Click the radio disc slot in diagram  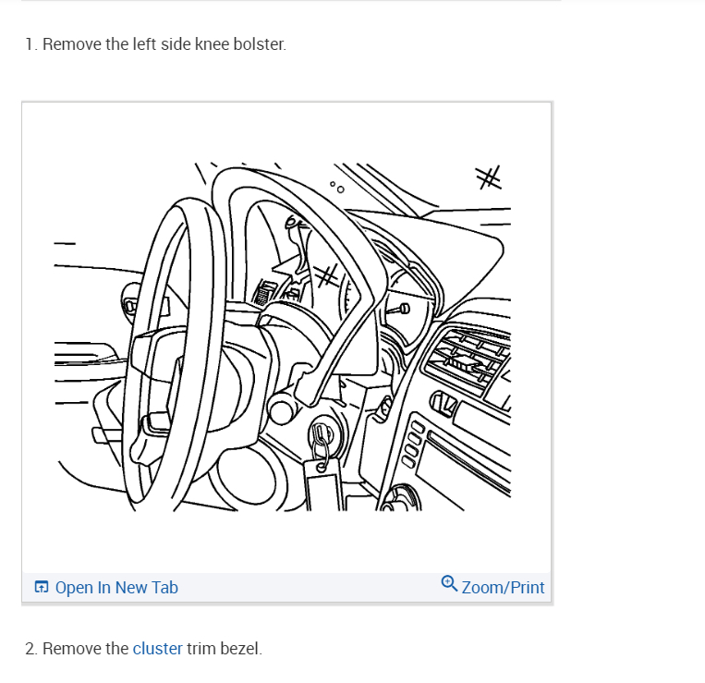pos(468,463)
